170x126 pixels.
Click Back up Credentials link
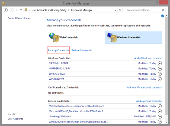59,50
